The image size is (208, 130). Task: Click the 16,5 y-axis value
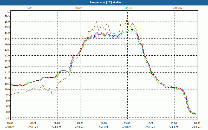pyautogui.click(x=7, y=16)
